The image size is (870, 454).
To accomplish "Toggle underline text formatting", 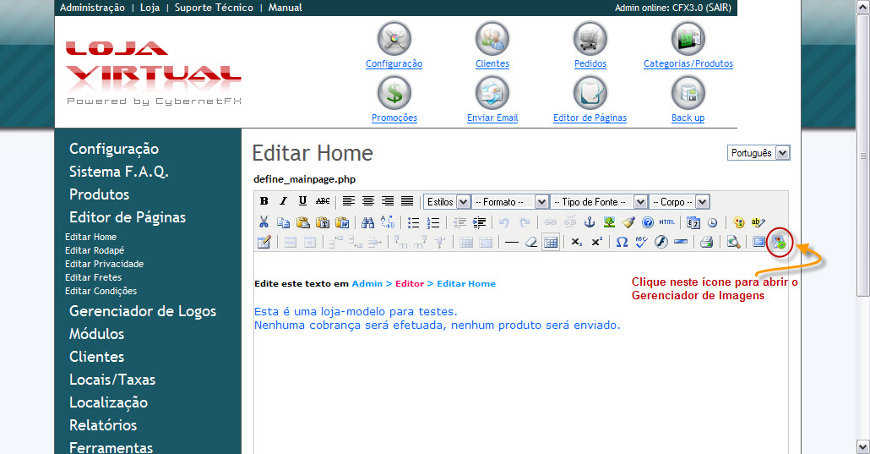I will [302, 201].
